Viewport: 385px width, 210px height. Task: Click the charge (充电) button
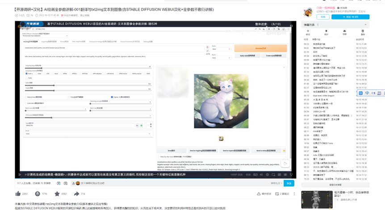pos(323,17)
